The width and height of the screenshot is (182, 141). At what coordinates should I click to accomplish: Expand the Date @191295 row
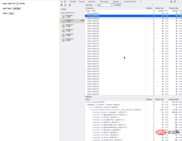(88, 18)
